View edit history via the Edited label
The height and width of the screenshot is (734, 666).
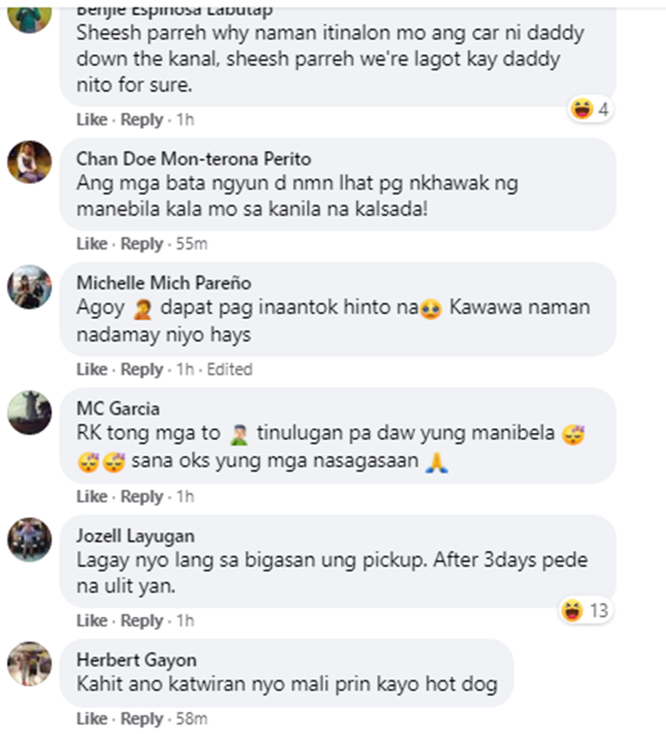[230, 370]
